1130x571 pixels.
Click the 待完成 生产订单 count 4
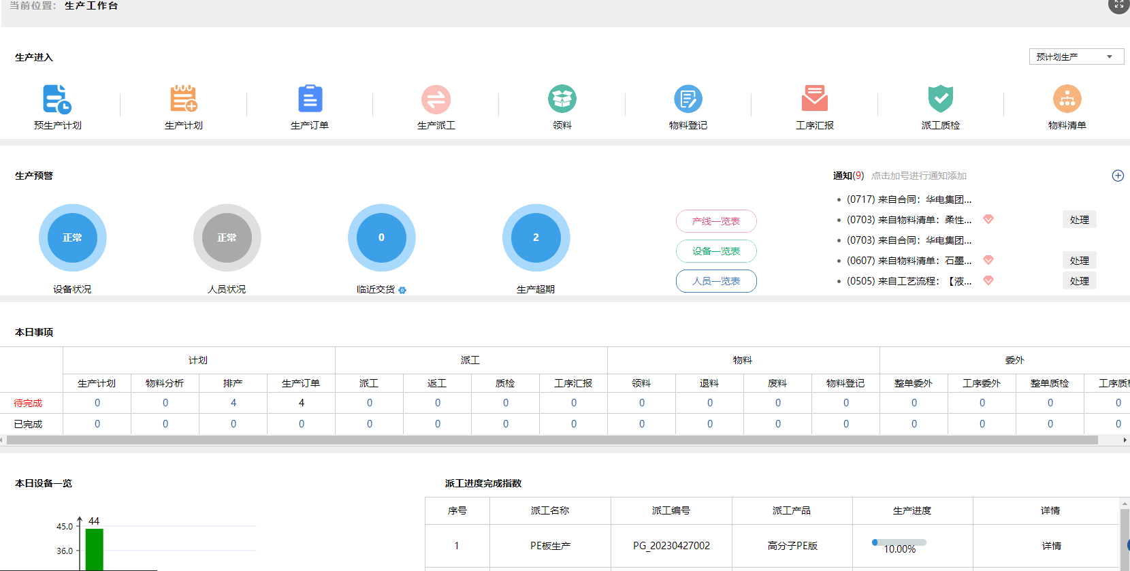pos(302,403)
